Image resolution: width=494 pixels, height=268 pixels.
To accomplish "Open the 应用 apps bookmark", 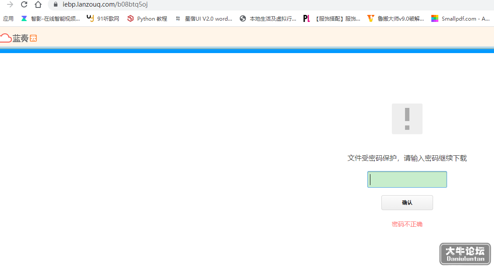I will point(8,18).
